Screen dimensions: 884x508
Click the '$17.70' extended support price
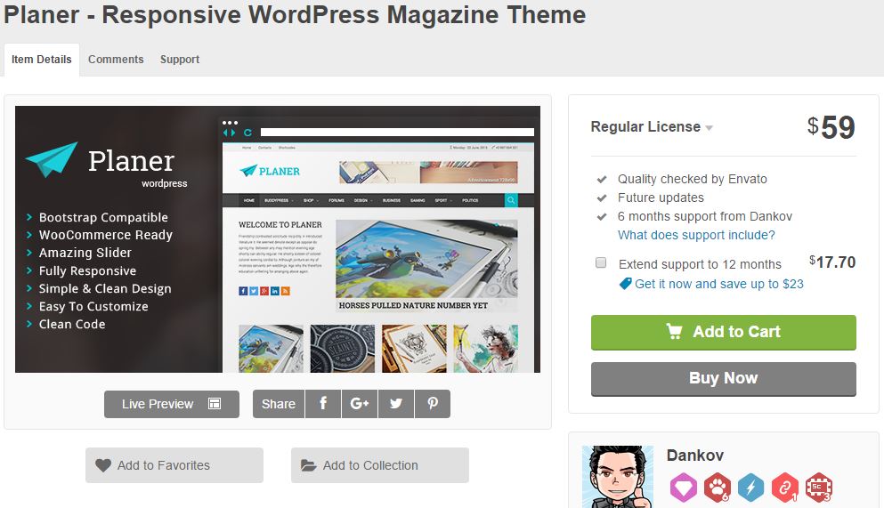(x=832, y=262)
